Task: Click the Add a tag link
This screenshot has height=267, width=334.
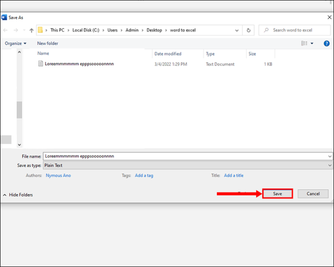Action: click(144, 176)
